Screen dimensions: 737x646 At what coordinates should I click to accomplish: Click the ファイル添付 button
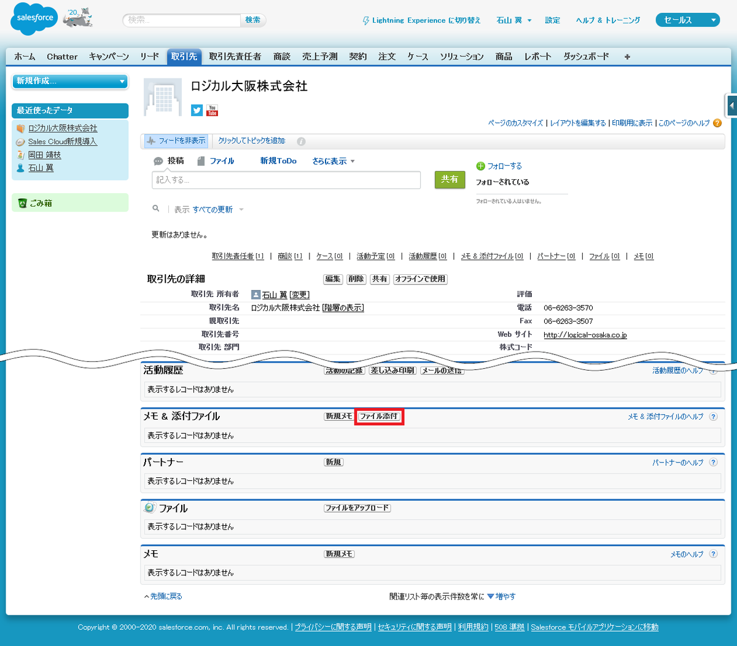[379, 417]
